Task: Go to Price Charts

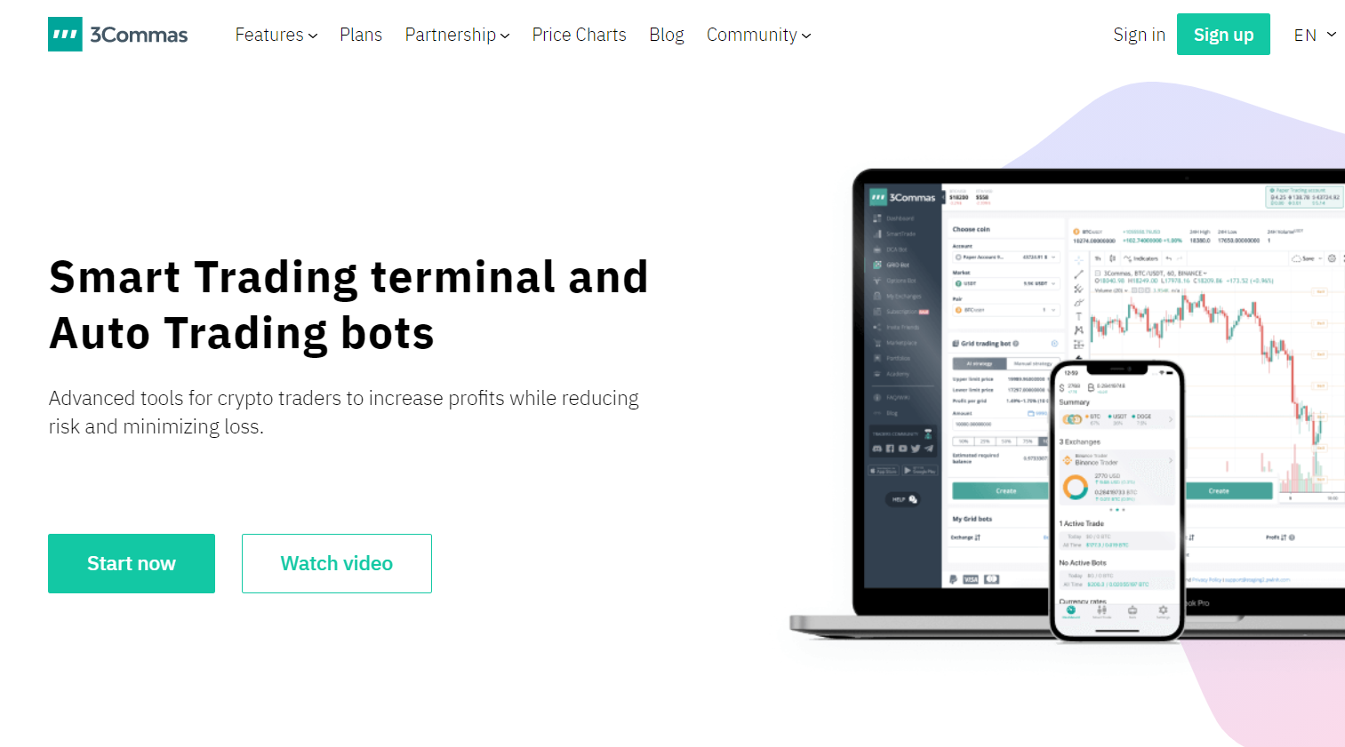Action: coord(579,35)
